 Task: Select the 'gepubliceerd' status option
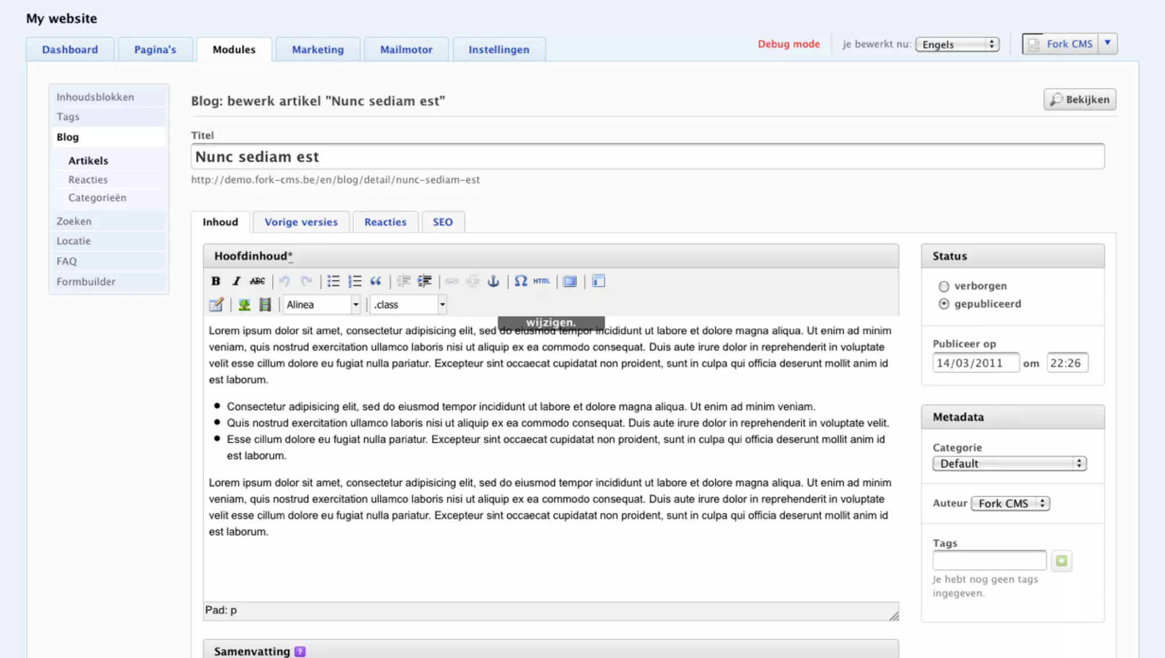coord(944,304)
